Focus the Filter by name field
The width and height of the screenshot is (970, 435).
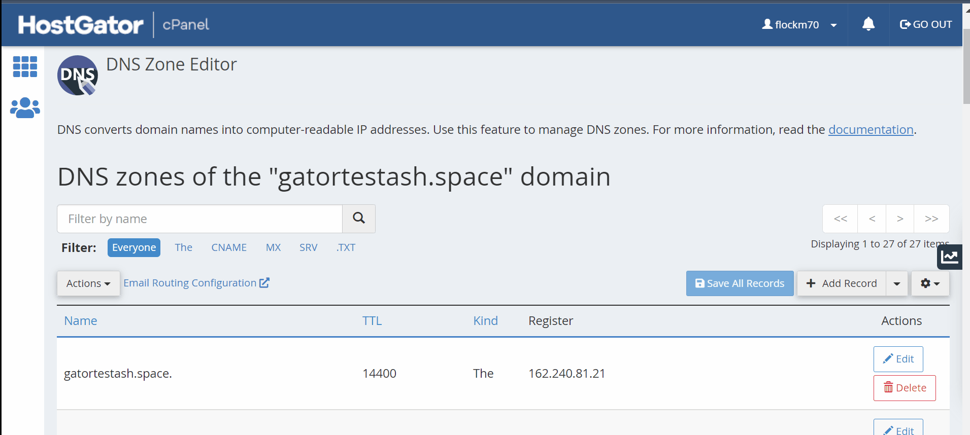tap(200, 219)
